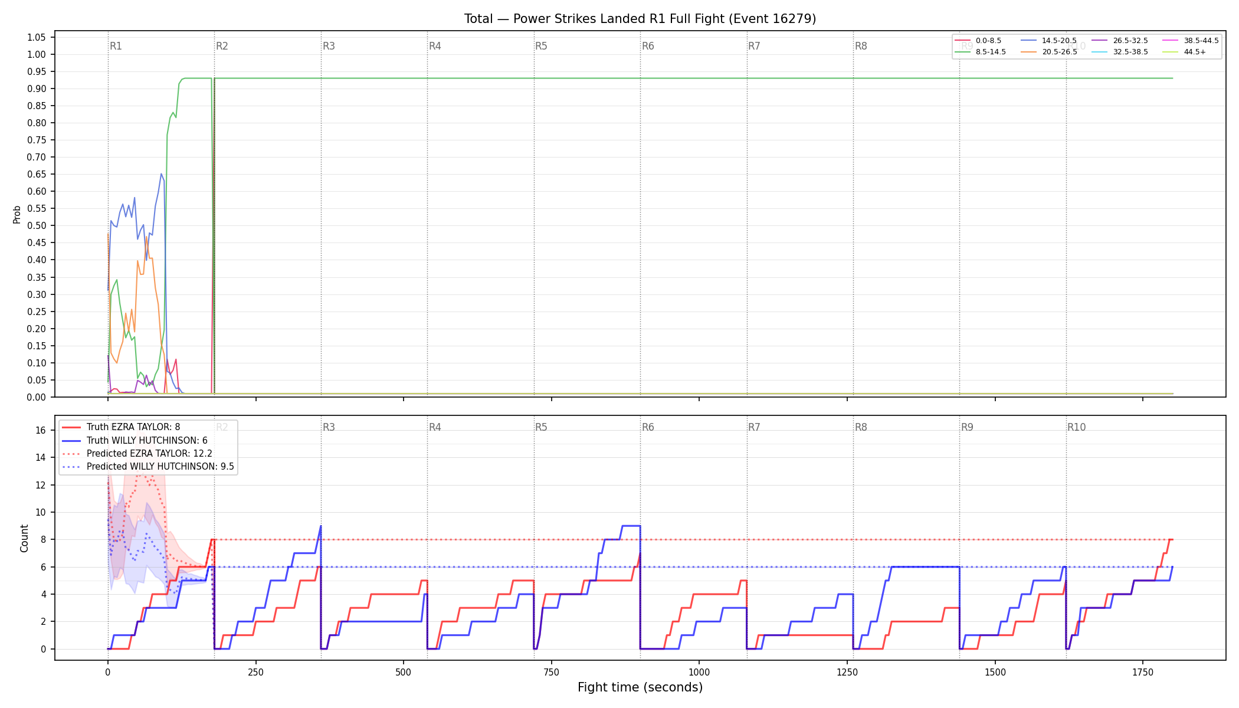Click the '12' tick on the Count axis
1239x708 pixels.
[x=41, y=485]
